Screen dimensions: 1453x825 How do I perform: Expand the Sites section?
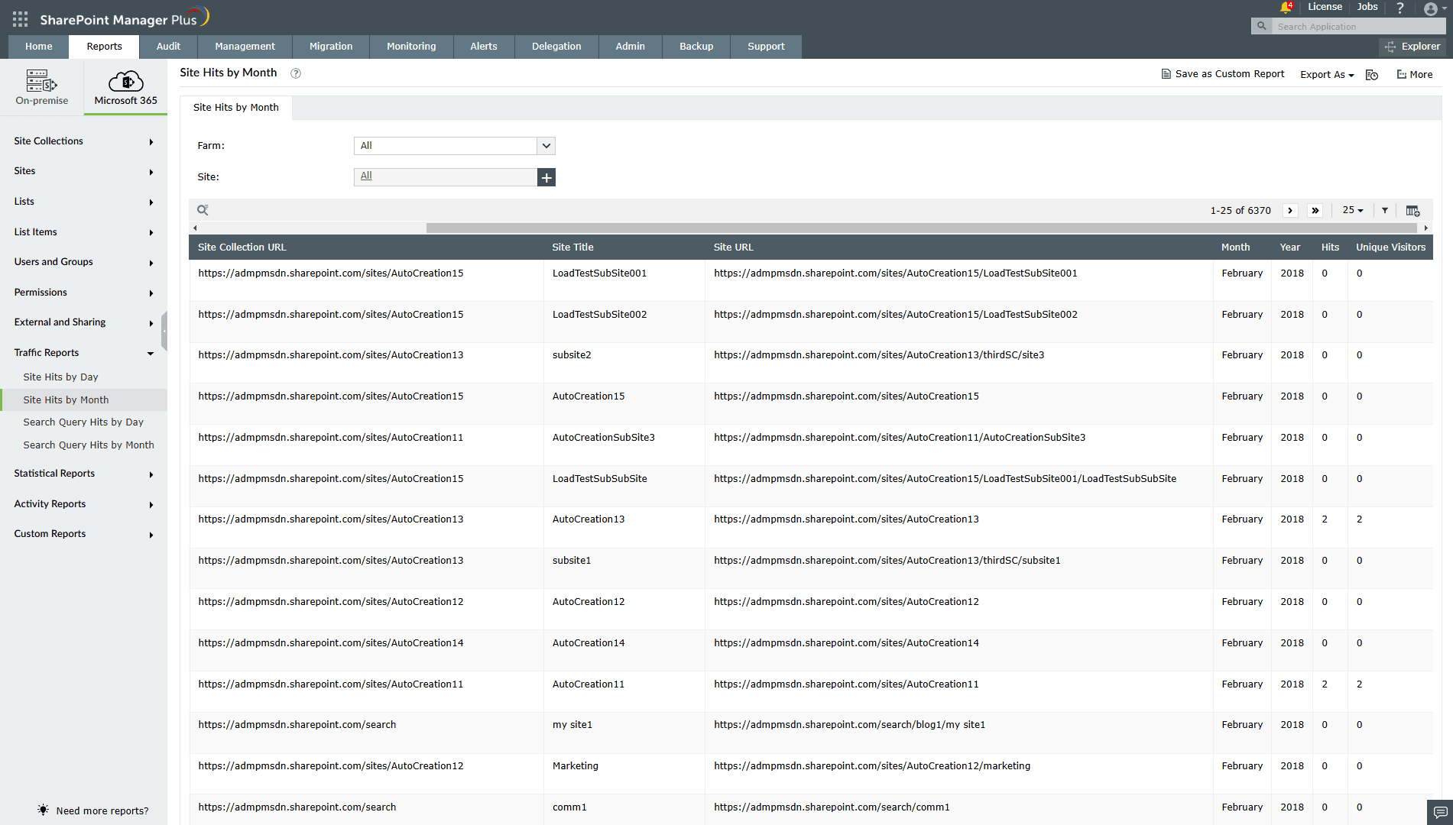tap(83, 171)
